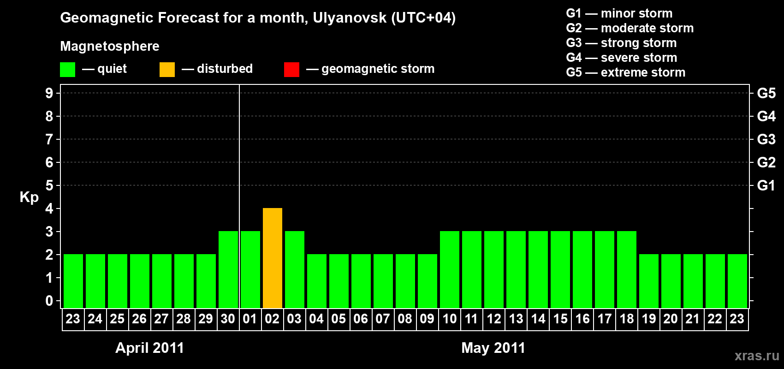This screenshot has height=369, width=784.
Task: Click the Kp axis value 0
Action: 49,301
